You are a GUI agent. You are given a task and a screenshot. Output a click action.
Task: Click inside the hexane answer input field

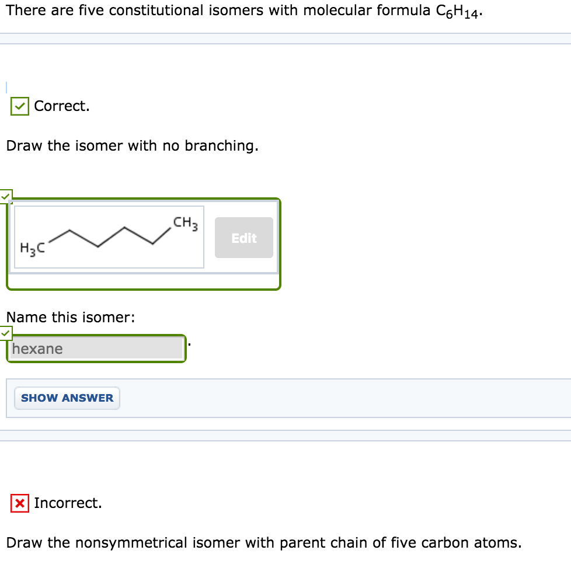pyautogui.click(x=96, y=349)
